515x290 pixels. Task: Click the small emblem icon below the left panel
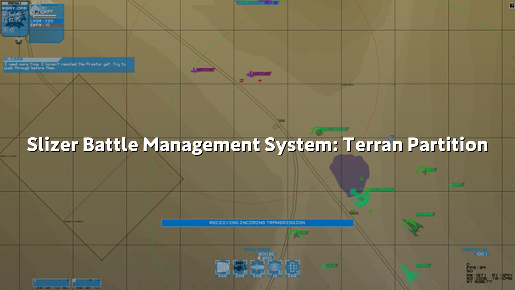tap(19, 41)
